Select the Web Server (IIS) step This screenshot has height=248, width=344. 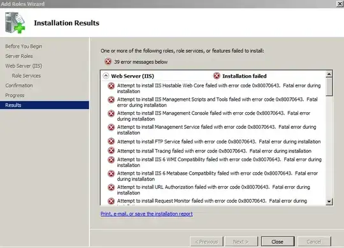[x=24, y=66]
